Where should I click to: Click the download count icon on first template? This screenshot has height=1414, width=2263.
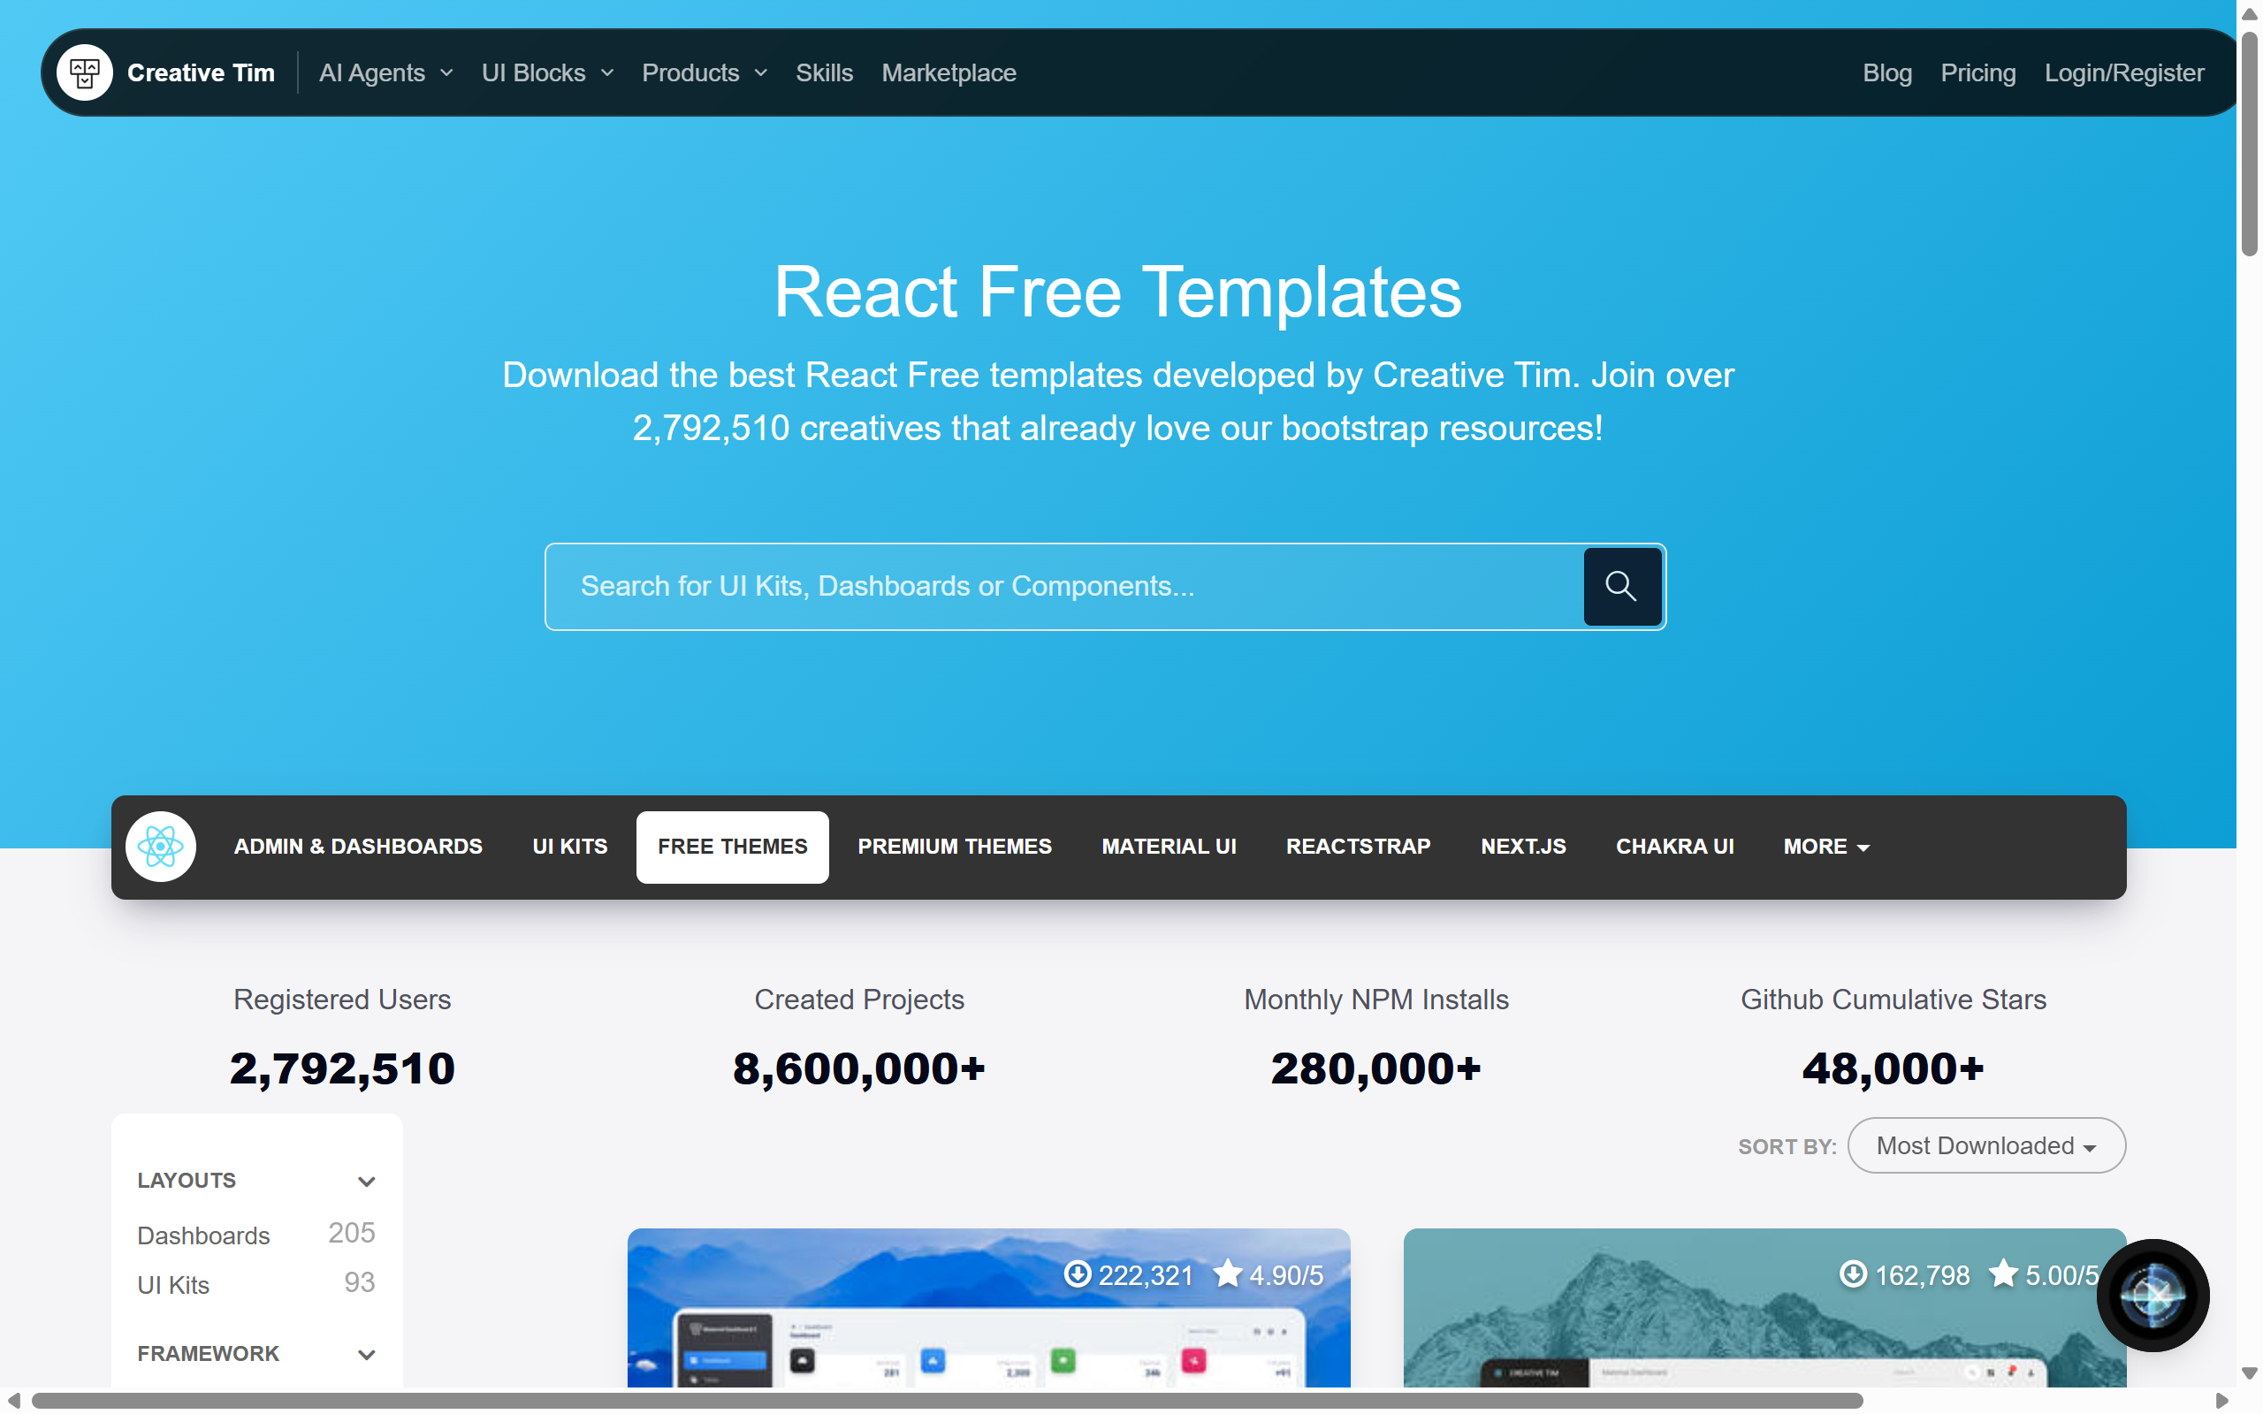tap(1078, 1273)
